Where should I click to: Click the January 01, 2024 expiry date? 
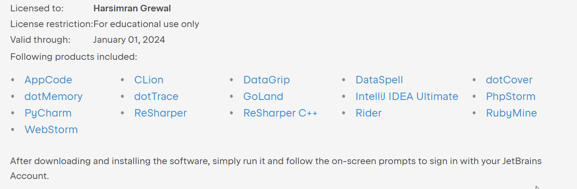[129, 40]
